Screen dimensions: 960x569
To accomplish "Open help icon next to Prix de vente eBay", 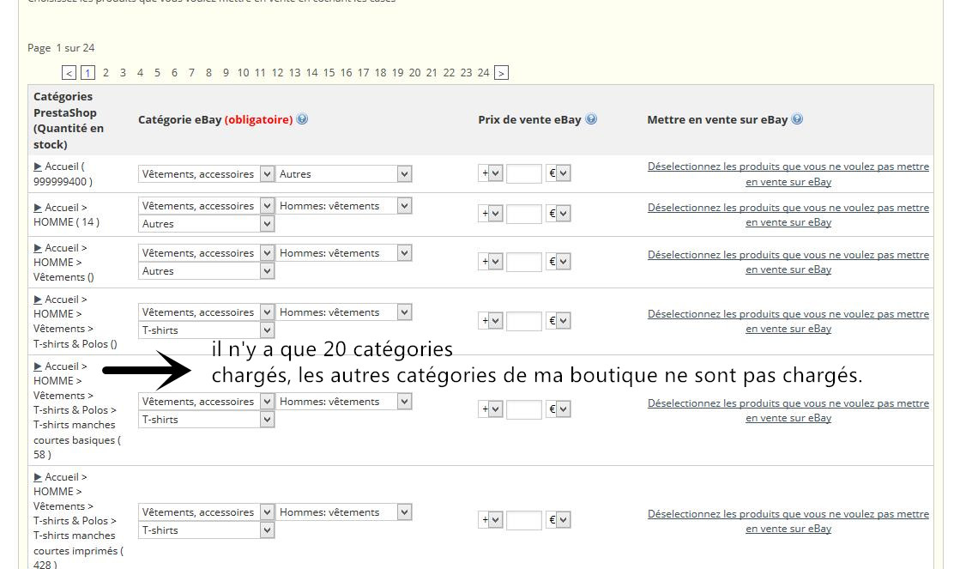I will 591,118.
